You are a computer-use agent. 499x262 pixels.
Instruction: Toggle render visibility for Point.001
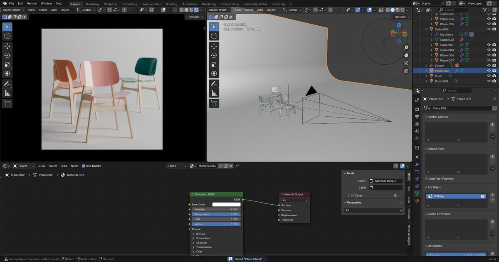tap(493, 81)
